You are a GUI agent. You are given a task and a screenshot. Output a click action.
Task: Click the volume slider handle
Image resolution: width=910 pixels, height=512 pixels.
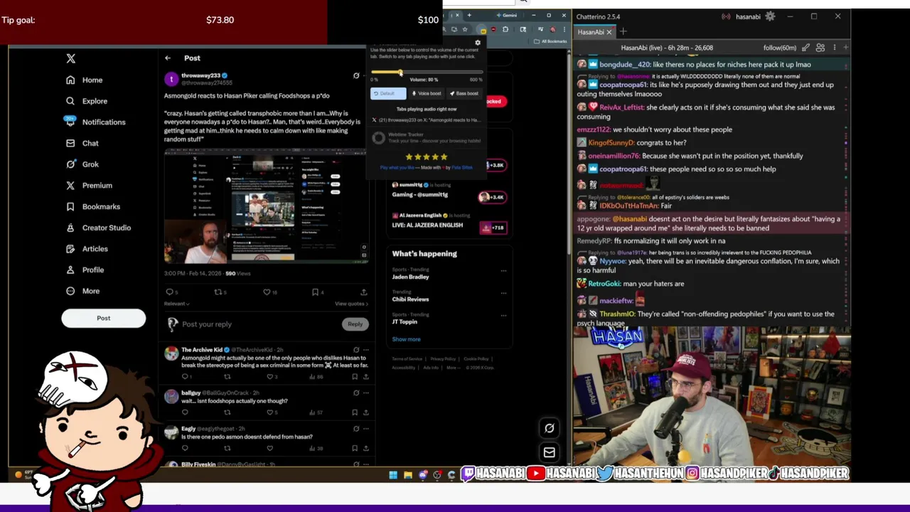[x=400, y=72]
